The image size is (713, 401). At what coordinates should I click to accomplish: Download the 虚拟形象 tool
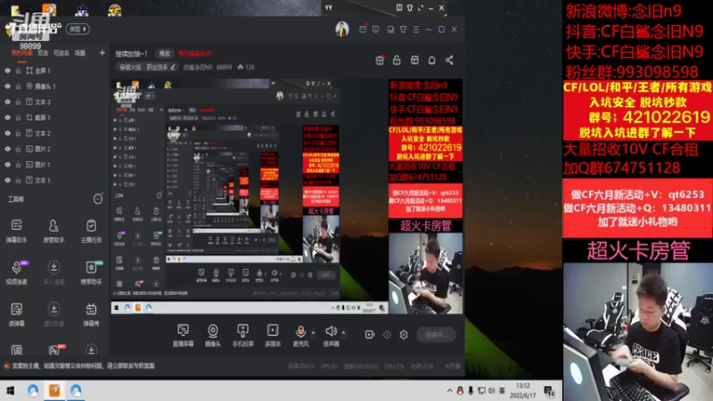pyautogui.click(x=53, y=315)
